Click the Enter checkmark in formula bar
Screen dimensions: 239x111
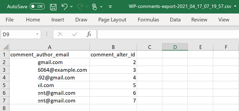pos(75,34)
